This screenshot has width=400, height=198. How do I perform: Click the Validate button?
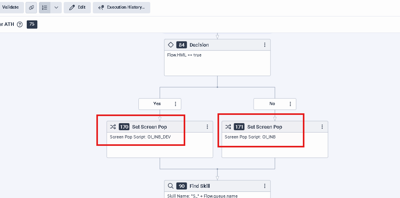pos(11,7)
